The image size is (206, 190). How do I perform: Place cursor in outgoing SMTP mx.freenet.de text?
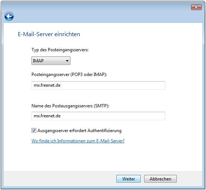click(x=47, y=116)
